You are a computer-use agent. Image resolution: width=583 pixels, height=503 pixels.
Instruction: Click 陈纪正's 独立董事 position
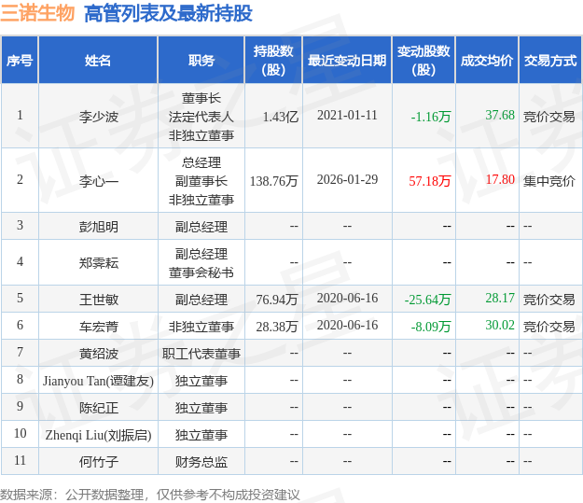coord(201,408)
